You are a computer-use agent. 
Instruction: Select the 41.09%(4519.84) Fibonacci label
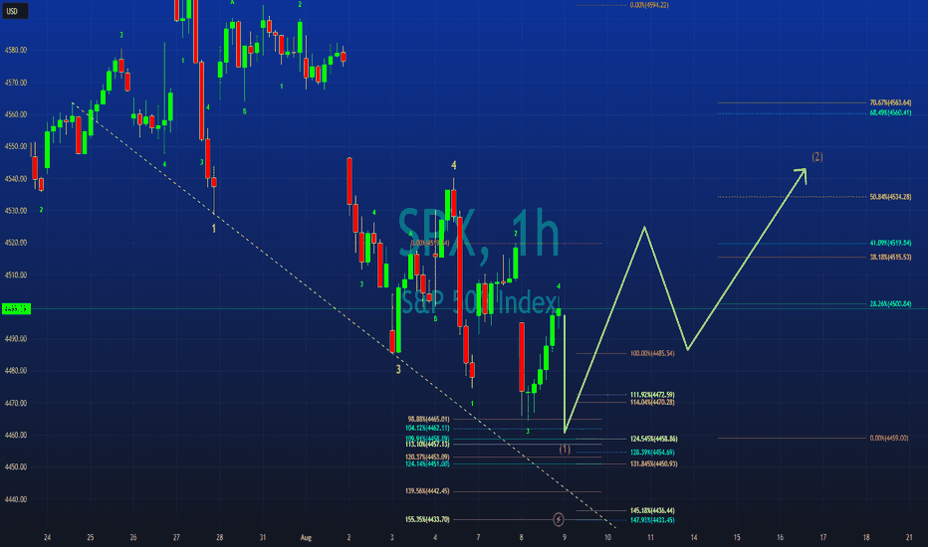click(890, 243)
